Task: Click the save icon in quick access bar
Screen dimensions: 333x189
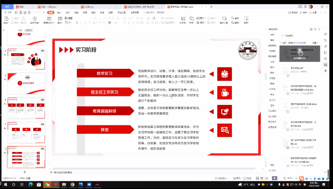Action: click(x=16, y=13)
